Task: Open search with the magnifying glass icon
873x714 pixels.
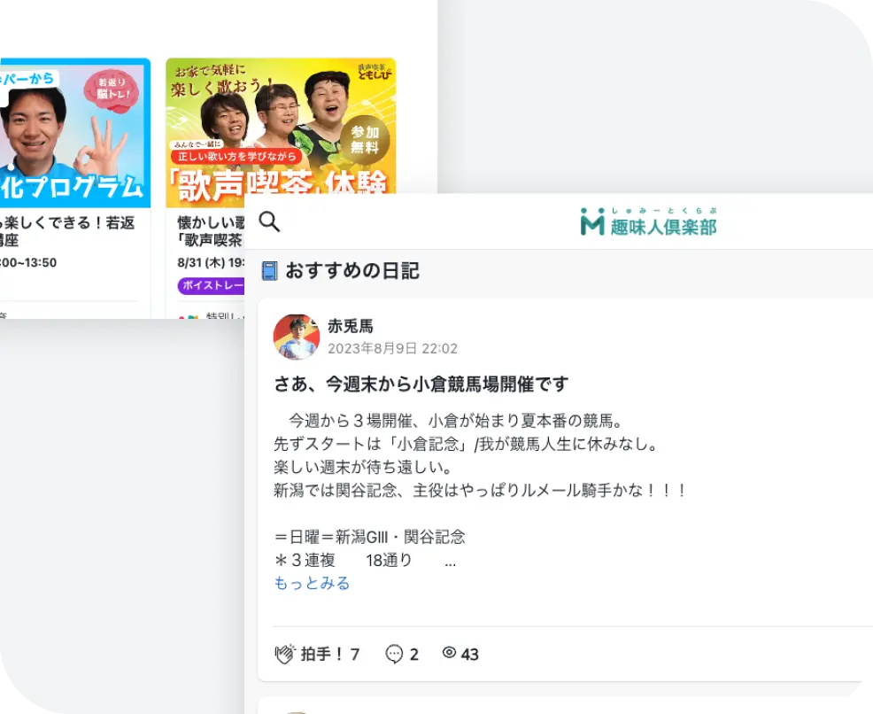Action: point(269,221)
